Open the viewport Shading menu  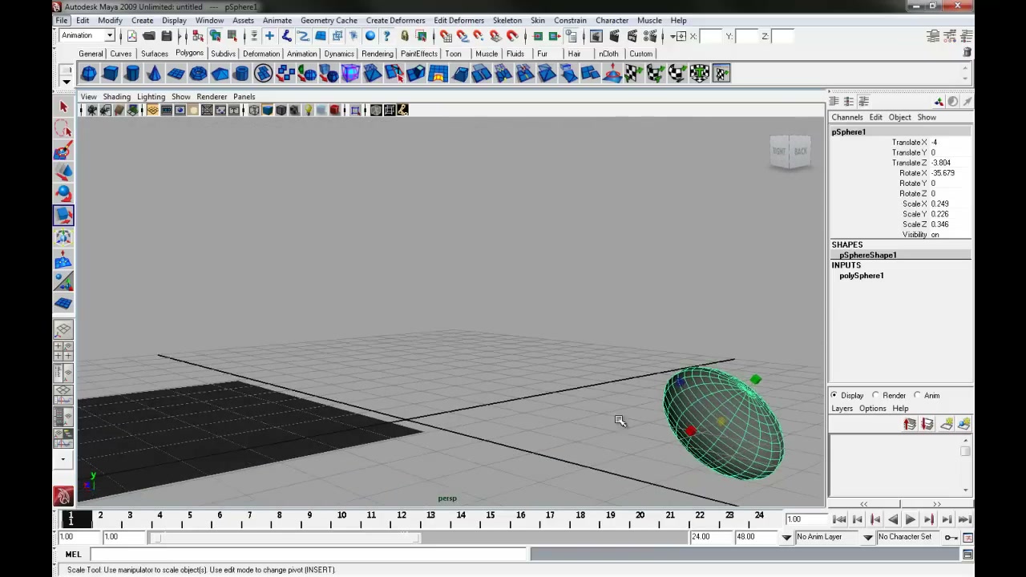(116, 96)
